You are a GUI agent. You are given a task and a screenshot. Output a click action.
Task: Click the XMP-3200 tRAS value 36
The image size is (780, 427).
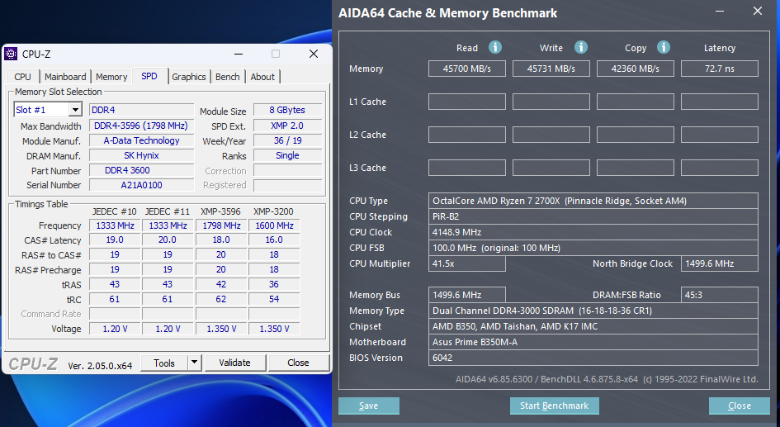click(274, 284)
